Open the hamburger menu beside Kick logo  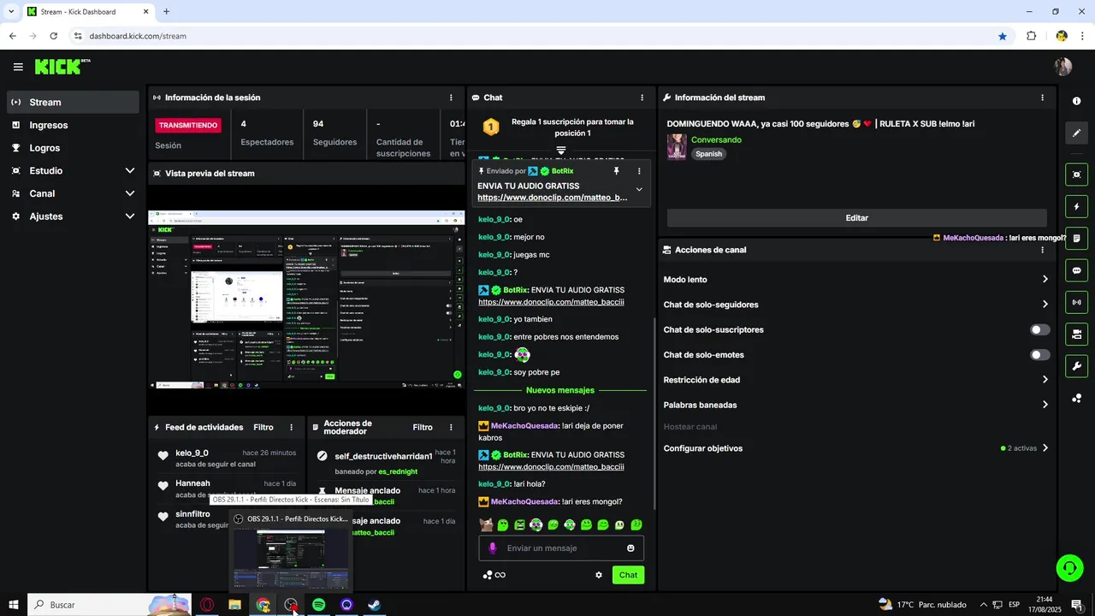click(18, 67)
